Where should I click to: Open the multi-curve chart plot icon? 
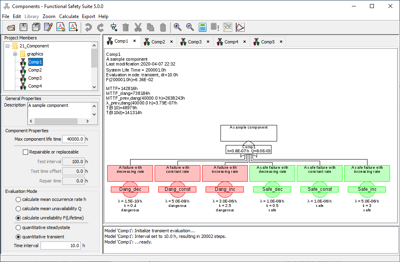[228, 27]
